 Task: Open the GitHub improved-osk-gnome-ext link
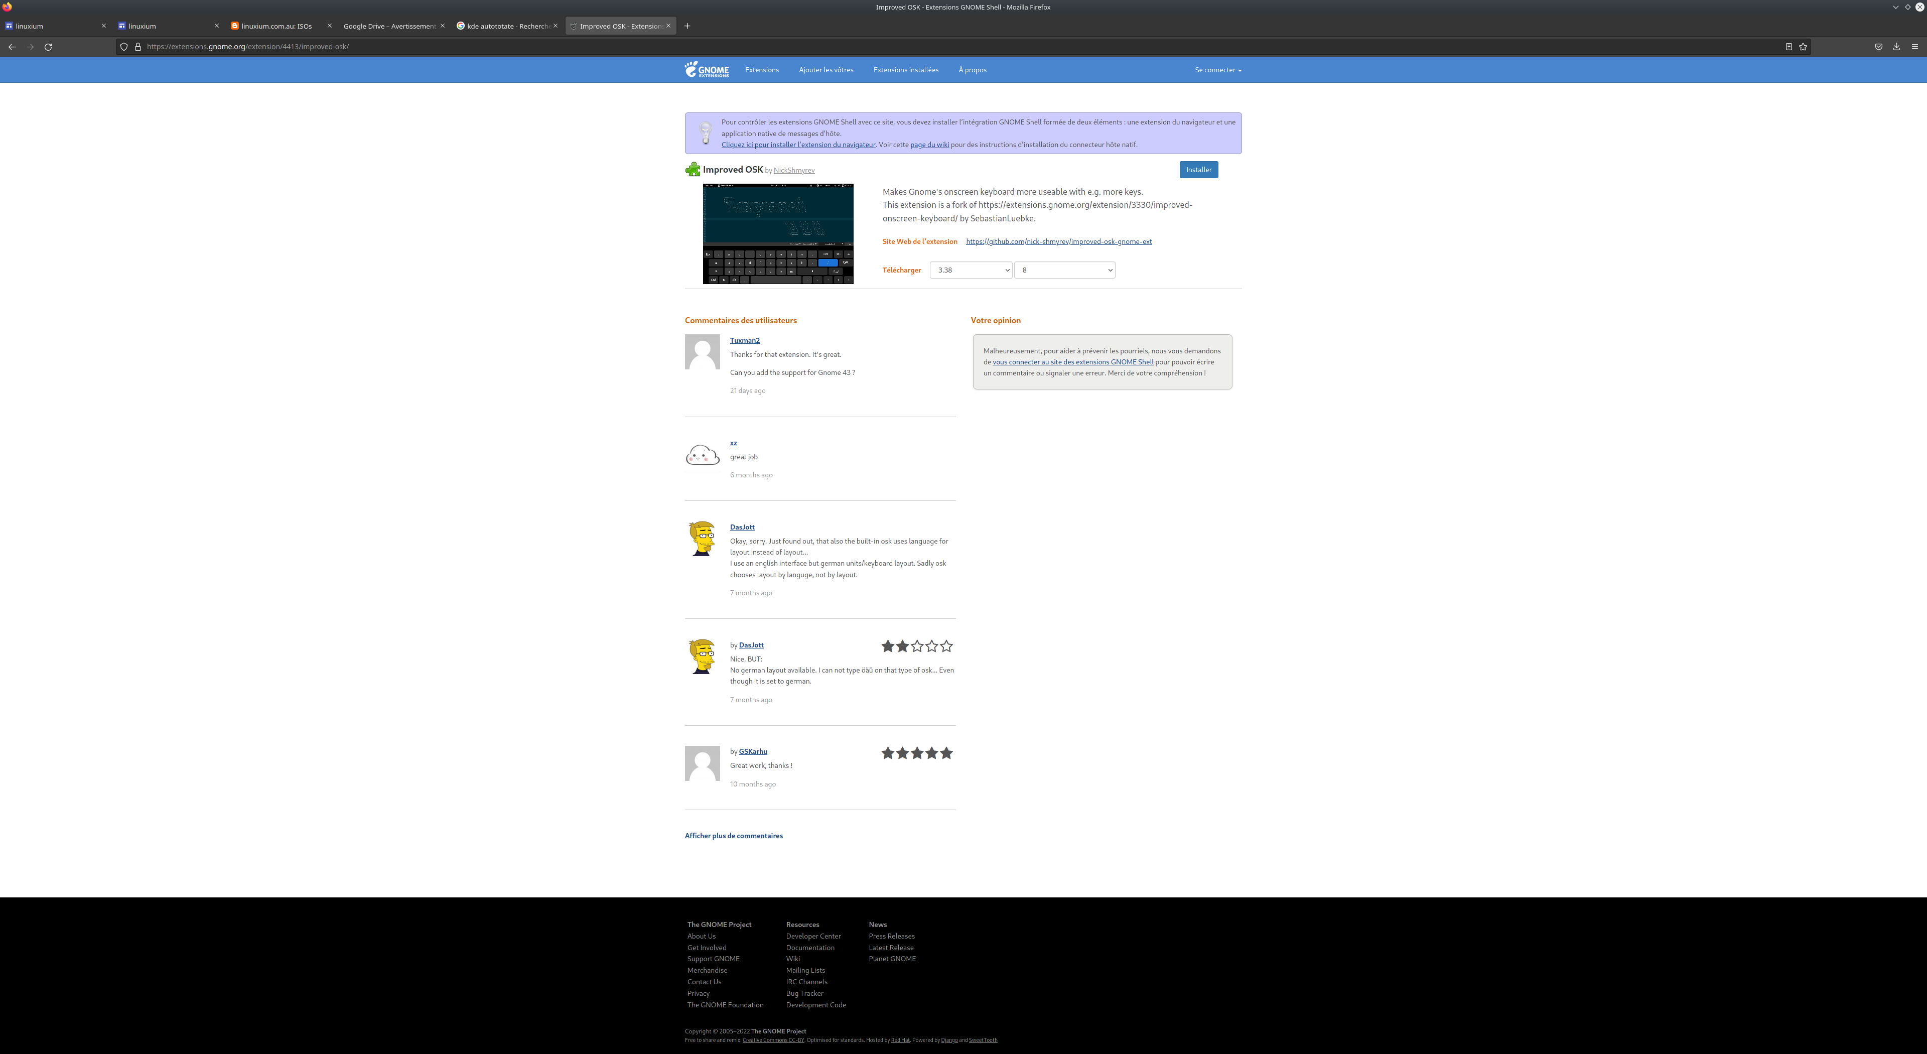(1058, 241)
